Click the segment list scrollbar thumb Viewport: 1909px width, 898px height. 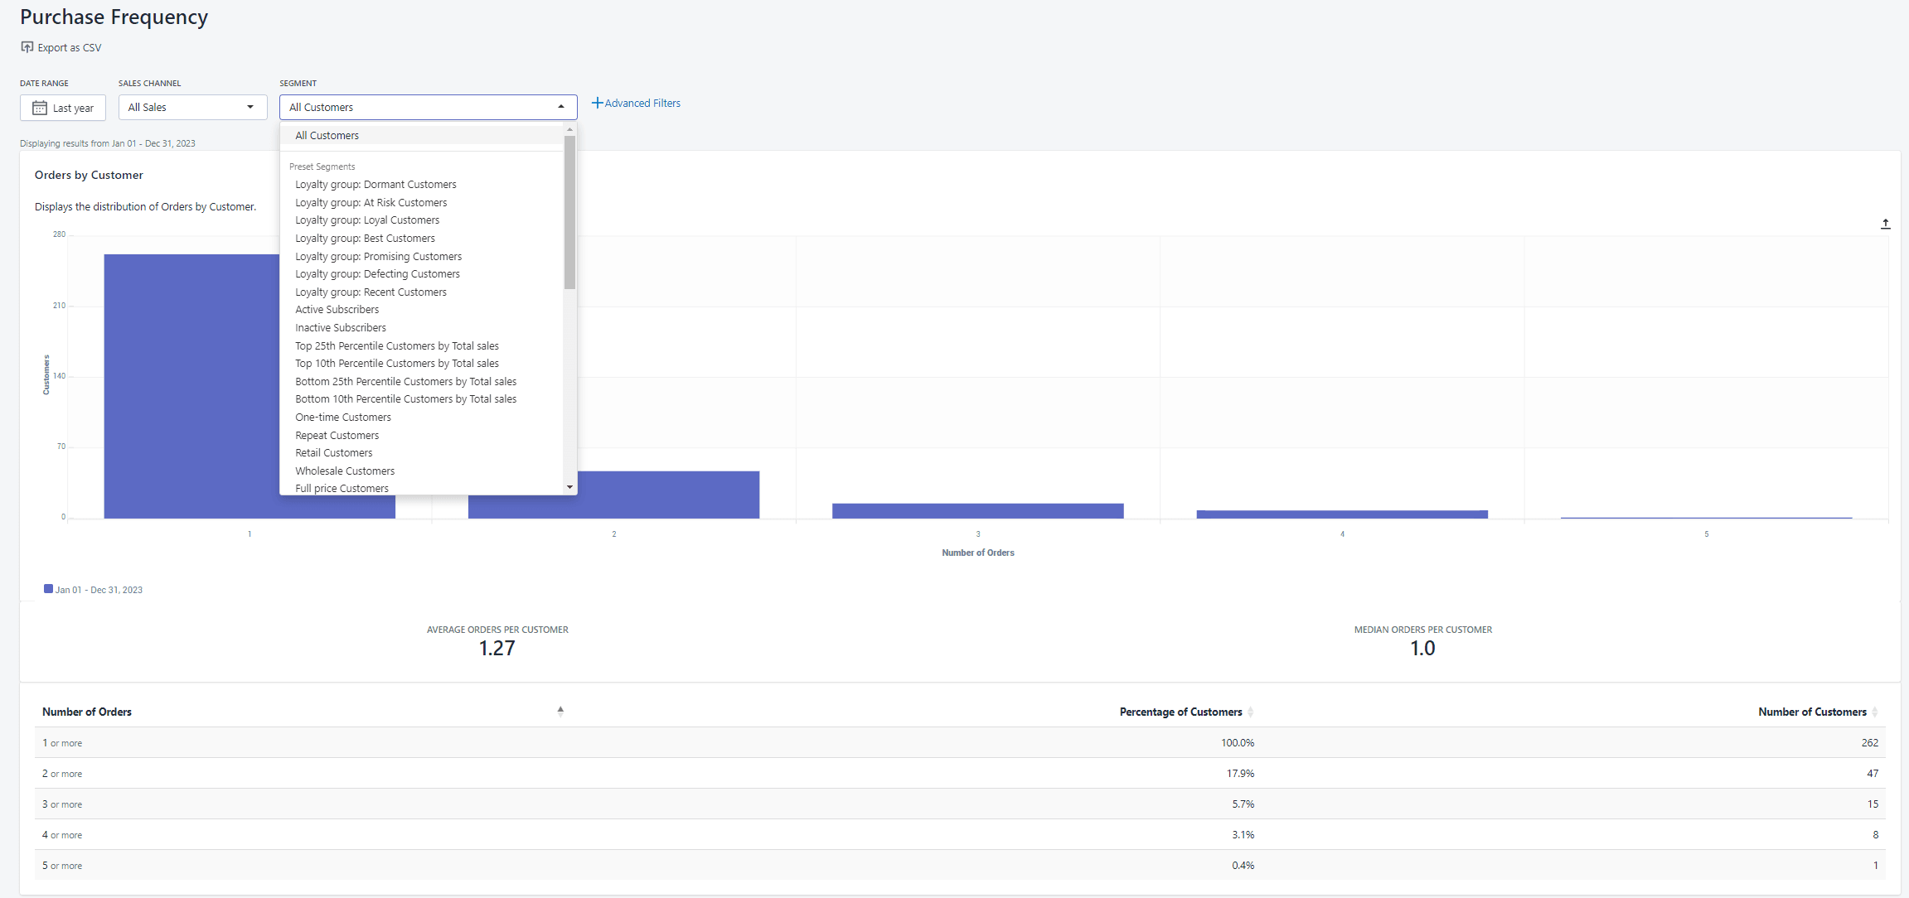coord(569,212)
